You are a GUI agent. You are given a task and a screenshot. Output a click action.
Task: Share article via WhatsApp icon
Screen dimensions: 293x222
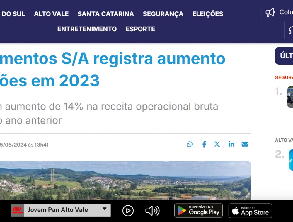pos(190,144)
